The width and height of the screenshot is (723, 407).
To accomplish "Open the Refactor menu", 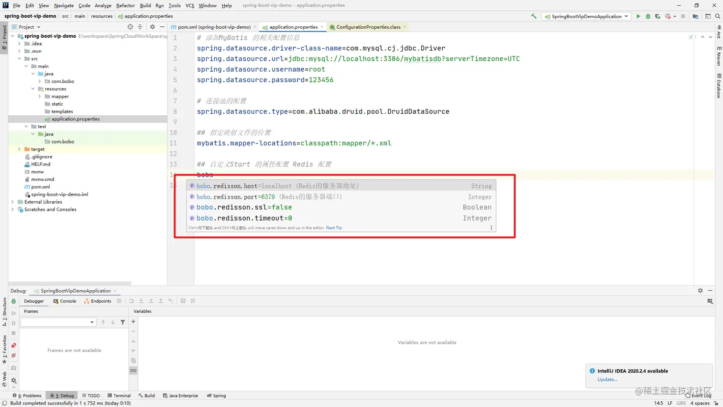I will [125, 5].
